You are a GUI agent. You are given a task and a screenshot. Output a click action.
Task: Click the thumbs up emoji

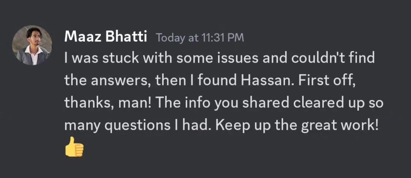pos(74,148)
